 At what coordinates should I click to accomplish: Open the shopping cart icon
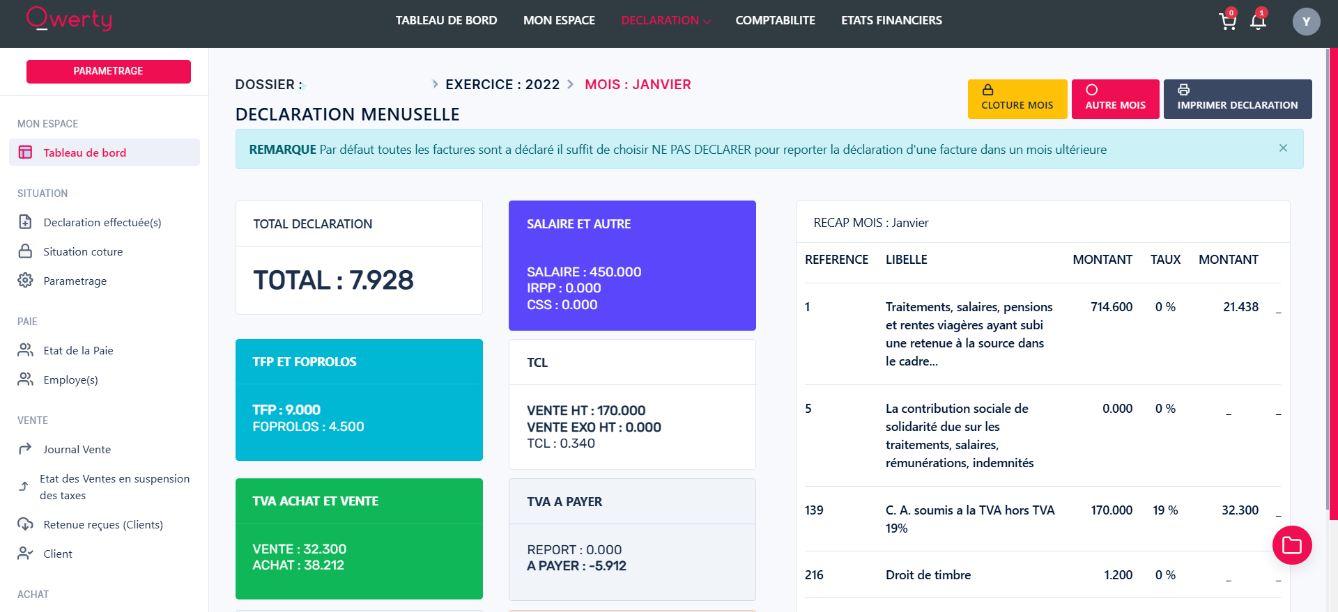tap(1227, 22)
